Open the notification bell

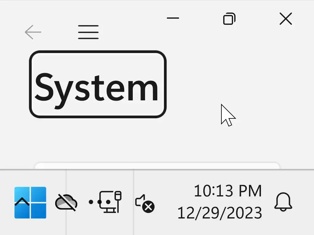click(x=283, y=202)
